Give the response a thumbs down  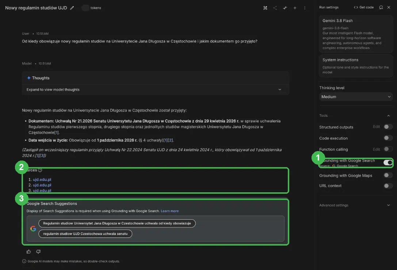38,251
